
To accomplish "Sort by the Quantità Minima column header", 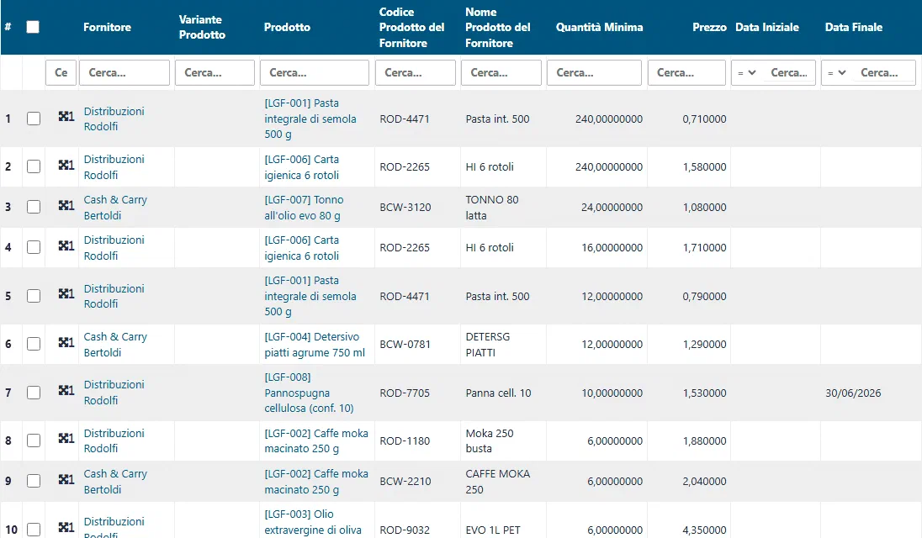I will (599, 27).
